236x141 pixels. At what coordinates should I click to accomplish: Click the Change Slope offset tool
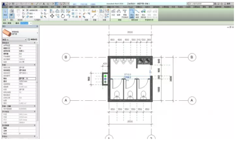click(137, 14)
